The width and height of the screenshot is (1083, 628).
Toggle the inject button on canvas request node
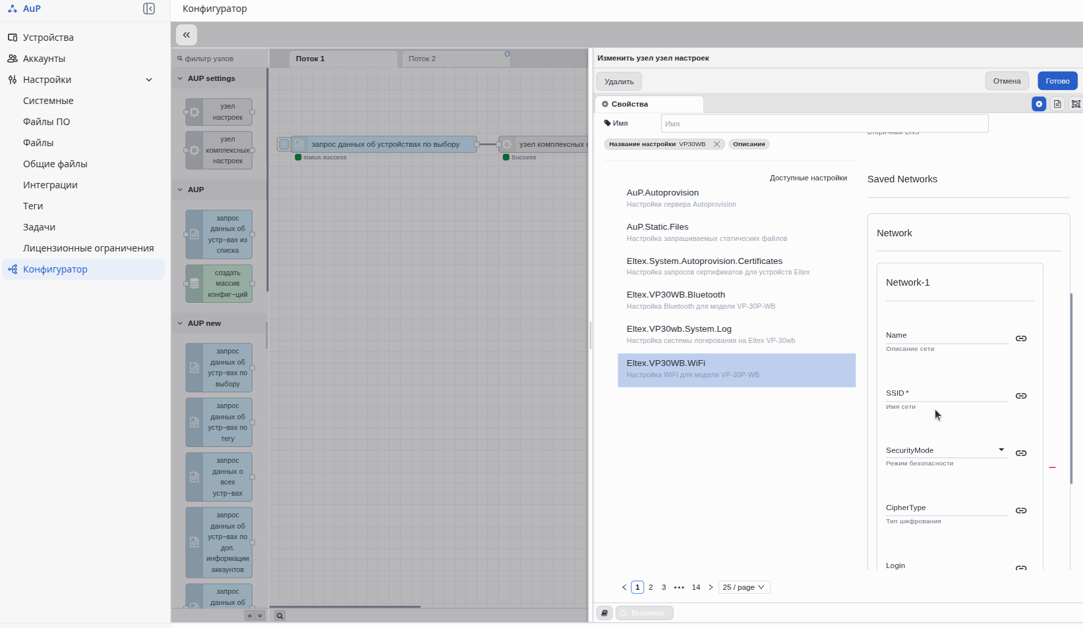coord(284,144)
